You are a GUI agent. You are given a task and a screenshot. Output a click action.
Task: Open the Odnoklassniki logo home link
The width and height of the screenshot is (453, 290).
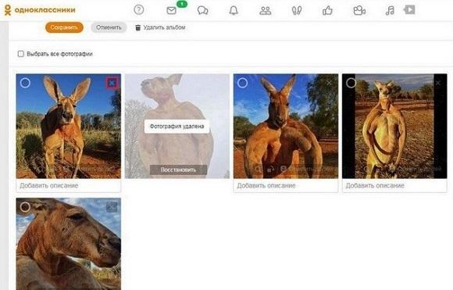[40, 10]
